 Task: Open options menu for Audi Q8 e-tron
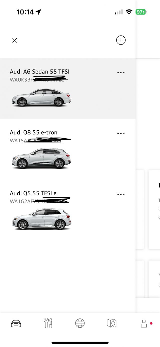point(121,134)
